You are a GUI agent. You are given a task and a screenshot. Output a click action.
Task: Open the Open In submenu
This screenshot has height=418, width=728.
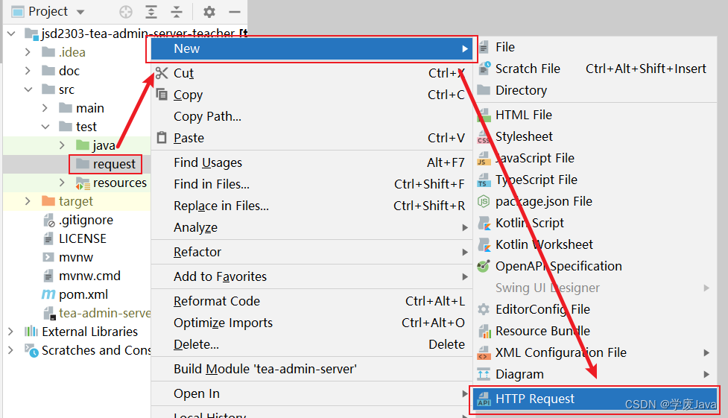(311, 394)
